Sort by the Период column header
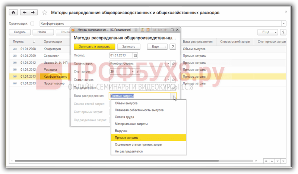 click(x=25, y=41)
